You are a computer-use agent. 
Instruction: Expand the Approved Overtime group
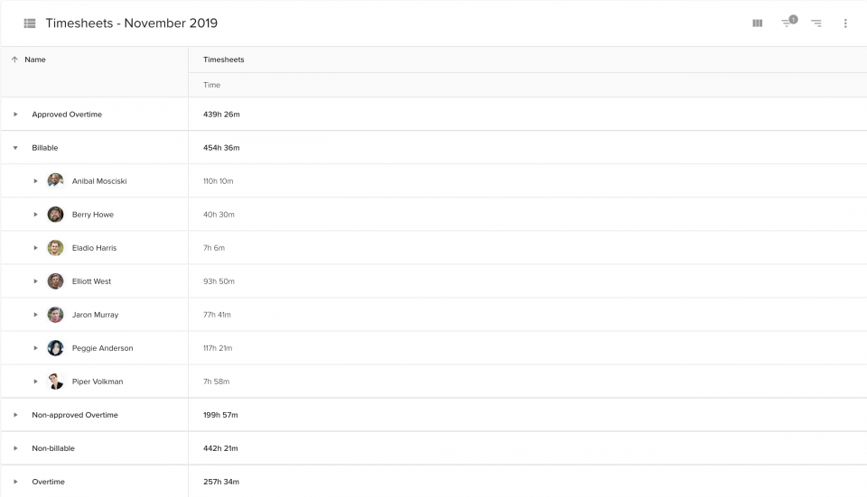(15, 115)
